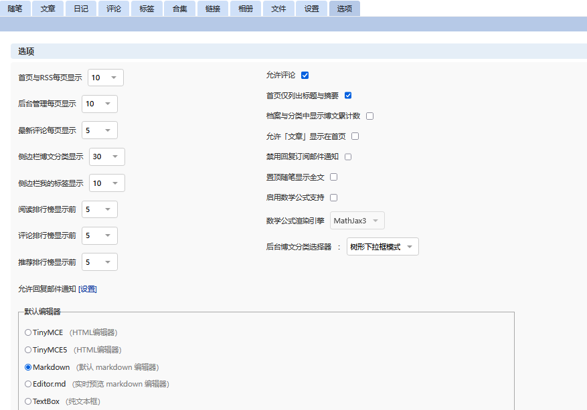Enable 启用数学公式支持 checkbox
Screen dimensions: 587x410
pyautogui.click(x=333, y=197)
